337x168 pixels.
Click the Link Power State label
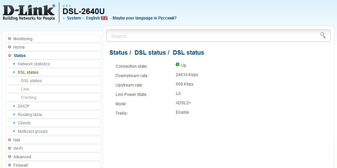pos(132,95)
